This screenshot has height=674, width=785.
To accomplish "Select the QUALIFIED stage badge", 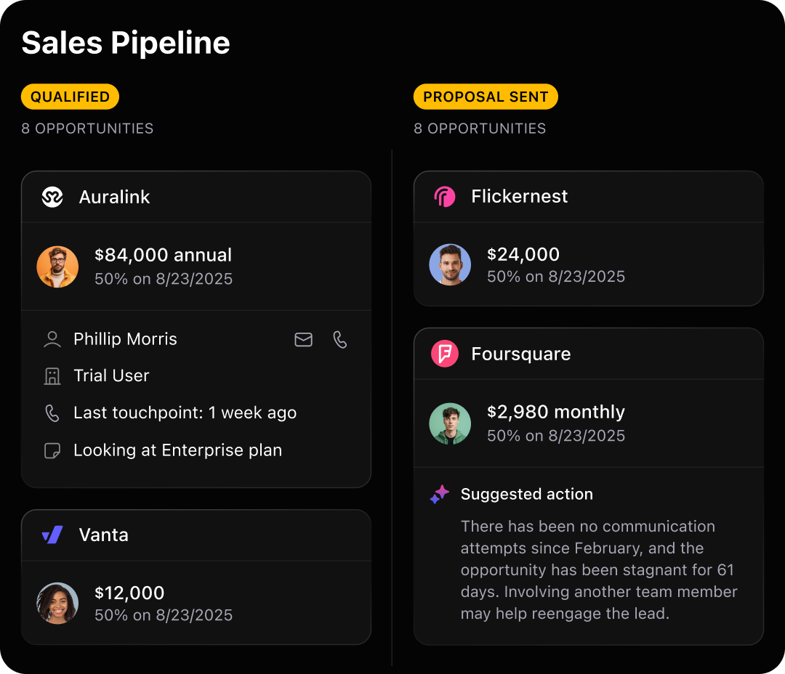I will point(70,97).
